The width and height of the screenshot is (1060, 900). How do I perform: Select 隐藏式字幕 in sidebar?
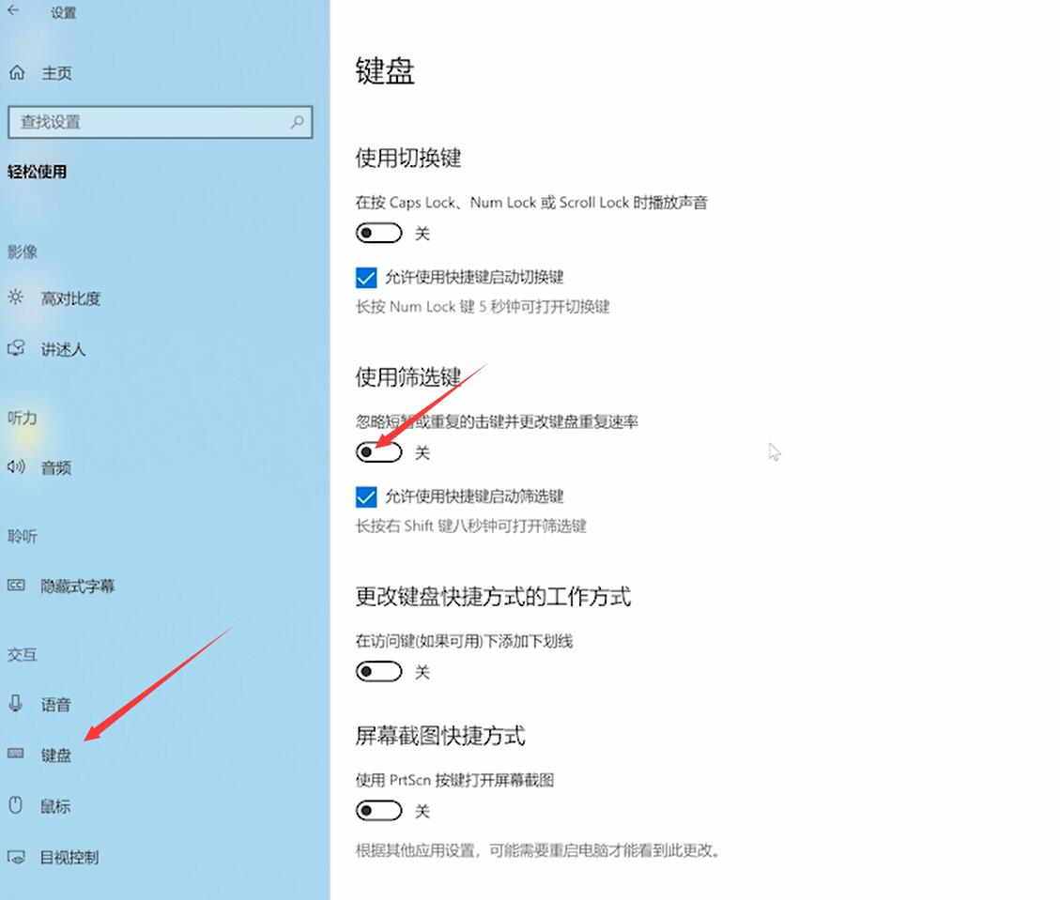click(x=78, y=586)
